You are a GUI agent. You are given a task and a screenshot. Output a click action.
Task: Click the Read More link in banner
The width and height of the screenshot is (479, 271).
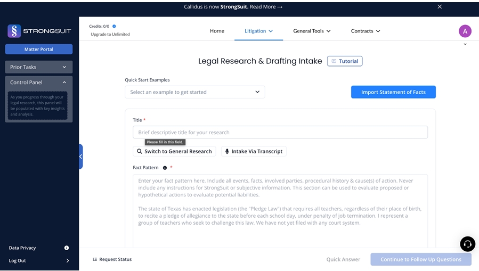265,7
